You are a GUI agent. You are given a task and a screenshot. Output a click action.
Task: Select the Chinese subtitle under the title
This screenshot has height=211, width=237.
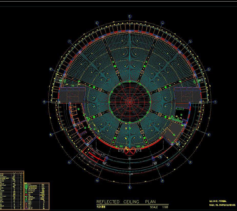[102, 206]
